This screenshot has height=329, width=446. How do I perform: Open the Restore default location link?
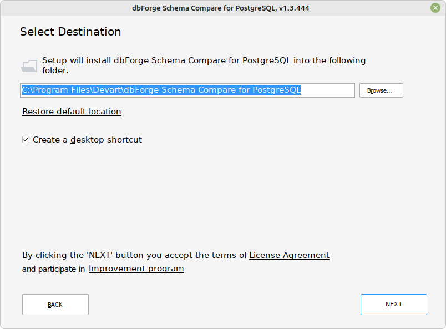pyautogui.click(x=72, y=112)
